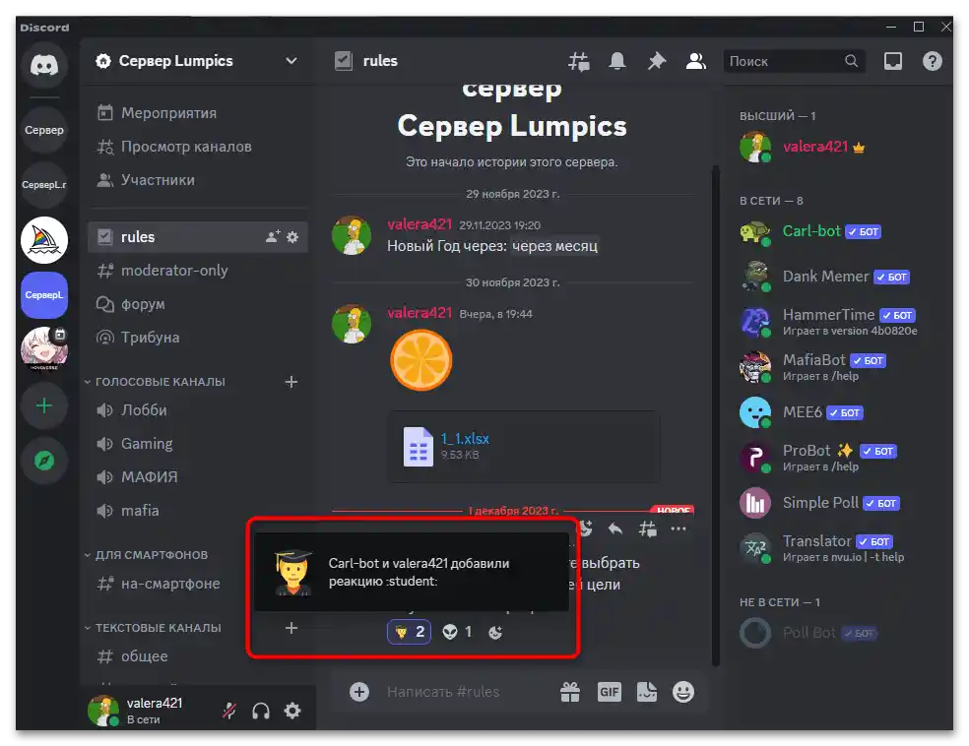Screen dimensions: 969x746
Task: Add a channel to ТЕКСТОВЫЕ КАНАЛЫ
Action: tap(291, 628)
